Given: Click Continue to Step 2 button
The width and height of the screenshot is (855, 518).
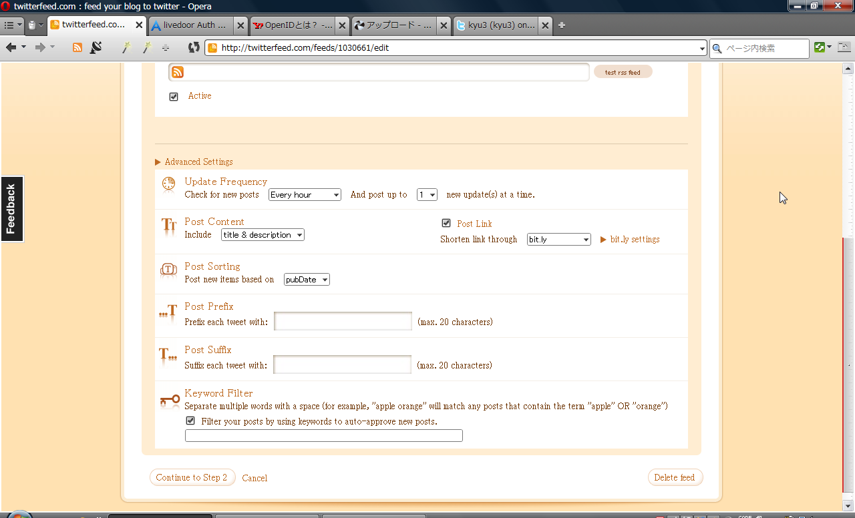Looking at the screenshot, I should click(x=192, y=477).
